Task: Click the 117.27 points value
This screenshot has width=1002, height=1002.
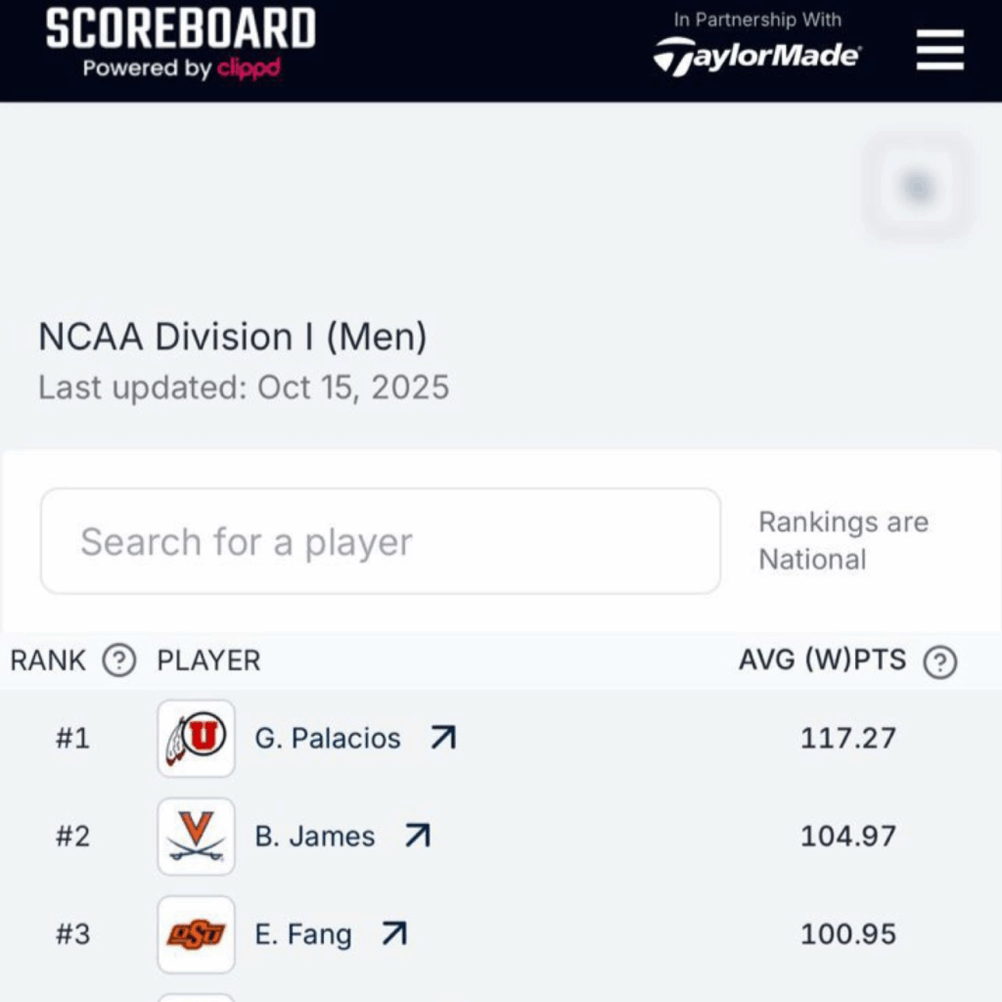Action: (847, 738)
